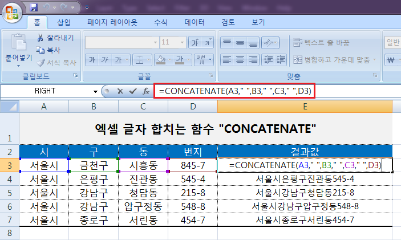Toggle middle vertical alignment

pos(240,42)
